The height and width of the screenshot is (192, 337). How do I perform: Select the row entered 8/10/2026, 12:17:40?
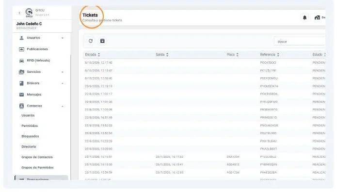[204, 63]
